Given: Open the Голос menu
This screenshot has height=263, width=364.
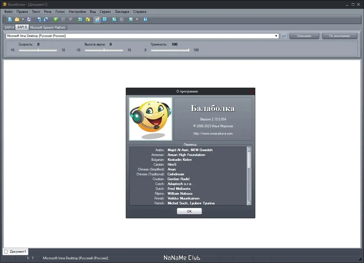Looking at the screenshot, I should pyautogui.click(x=60, y=12).
